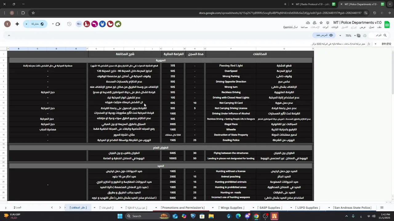
Task: Open Windows Start menu
Action: (x=120, y=216)
